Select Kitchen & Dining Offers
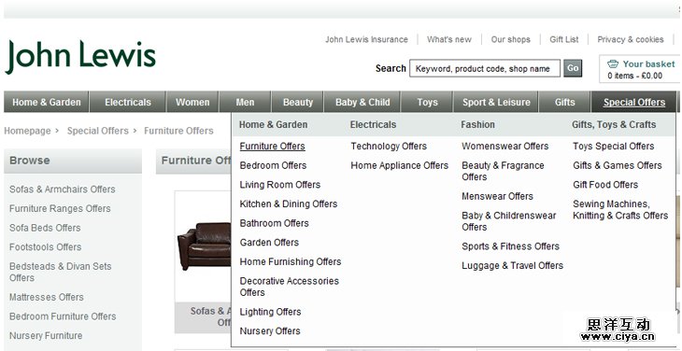 (289, 204)
